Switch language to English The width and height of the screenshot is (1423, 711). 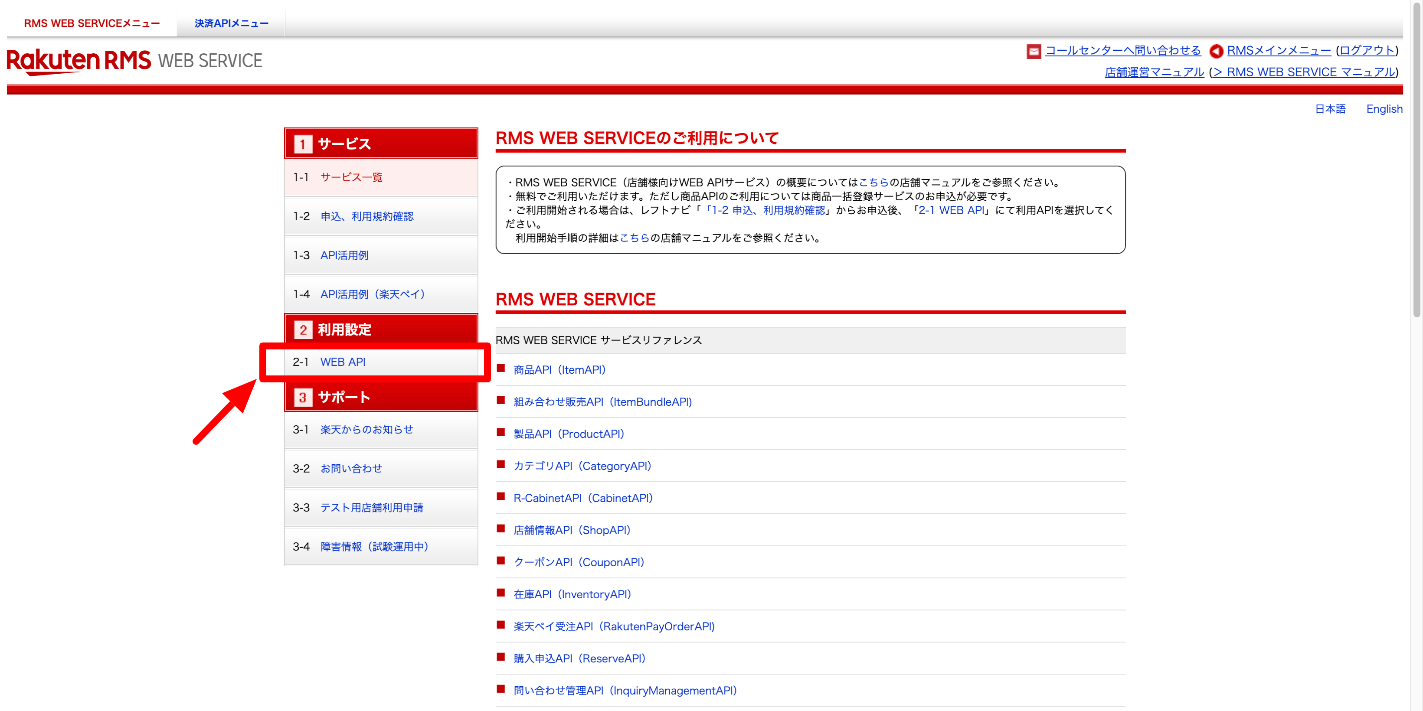1384,109
